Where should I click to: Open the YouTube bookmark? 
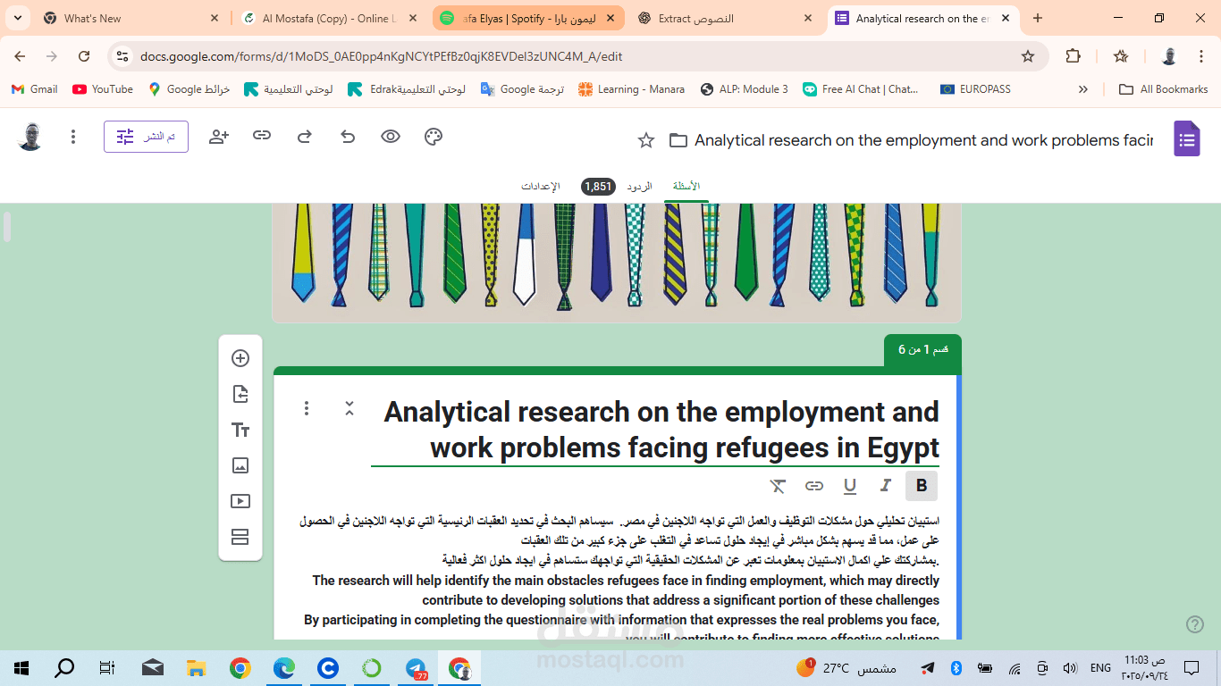pyautogui.click(x=103, y=89)
